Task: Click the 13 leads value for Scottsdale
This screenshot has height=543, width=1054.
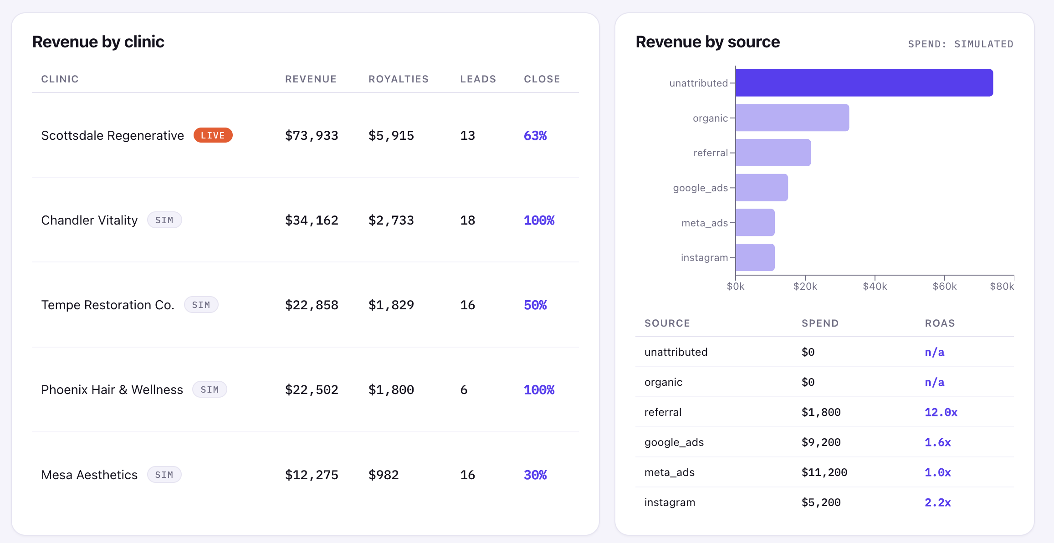Action: 467,135
